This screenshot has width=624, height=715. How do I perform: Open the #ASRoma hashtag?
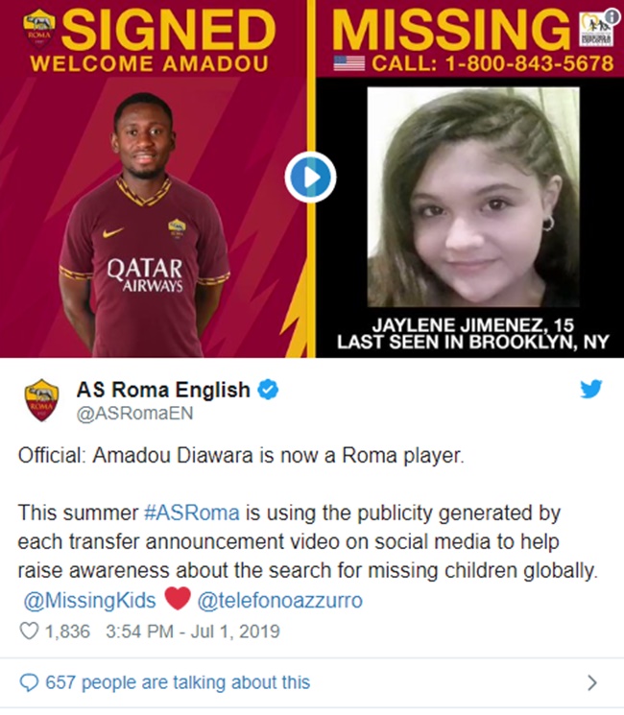click(x=192, y=512)
